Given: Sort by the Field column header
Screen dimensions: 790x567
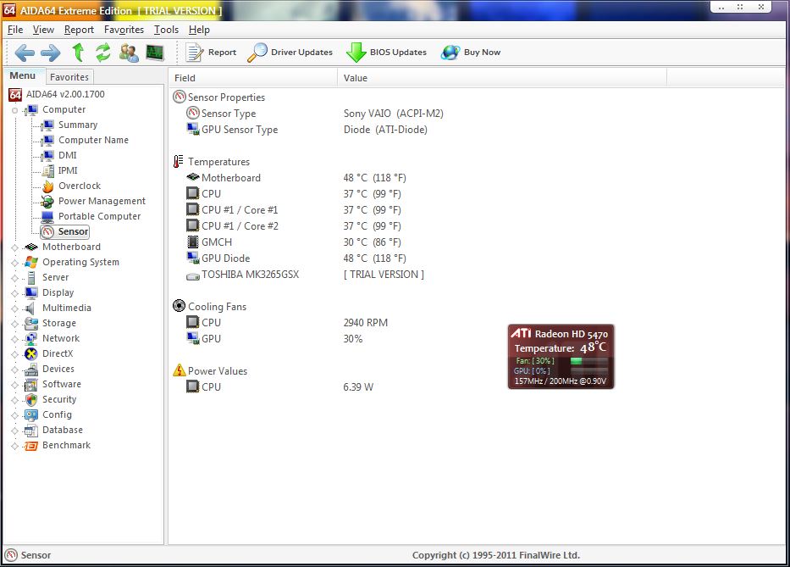Looking at the screenshot, I should tap(252, 78).
